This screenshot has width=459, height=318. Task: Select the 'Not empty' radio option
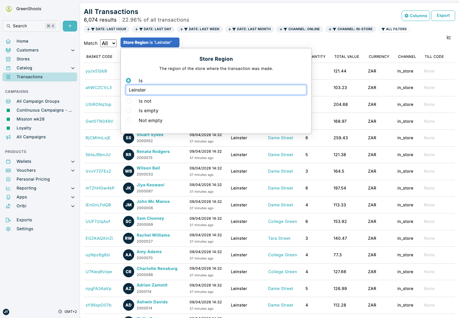128,121
